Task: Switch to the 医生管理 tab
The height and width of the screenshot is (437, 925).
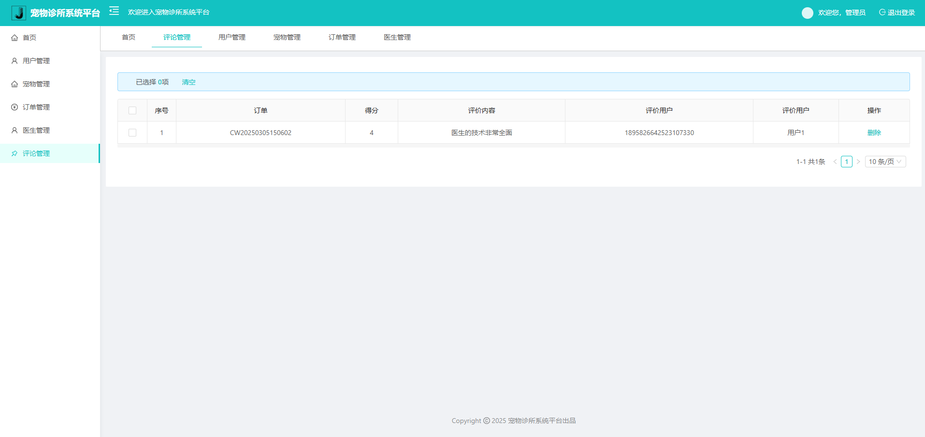Action: pyautogui.click(x=397, y=37)
